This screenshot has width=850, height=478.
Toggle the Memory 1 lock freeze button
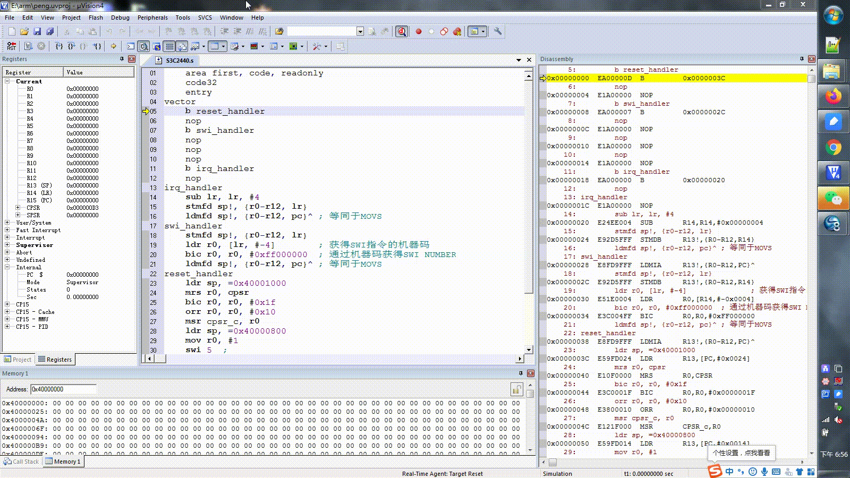516,390
